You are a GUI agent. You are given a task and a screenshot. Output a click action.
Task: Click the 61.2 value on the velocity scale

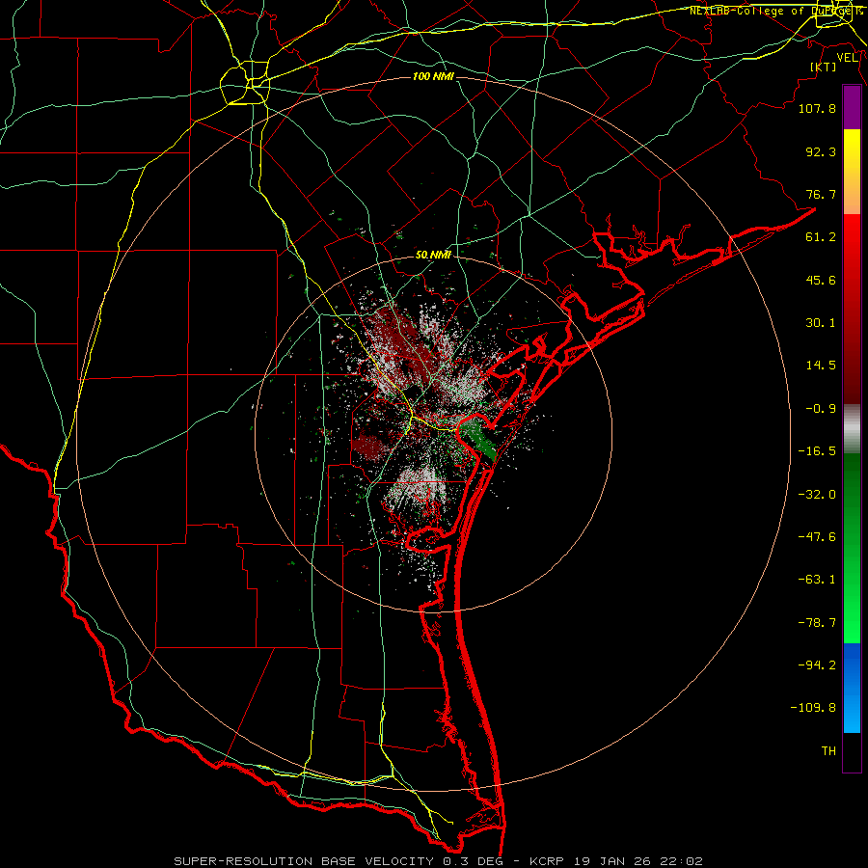(821, 237)
